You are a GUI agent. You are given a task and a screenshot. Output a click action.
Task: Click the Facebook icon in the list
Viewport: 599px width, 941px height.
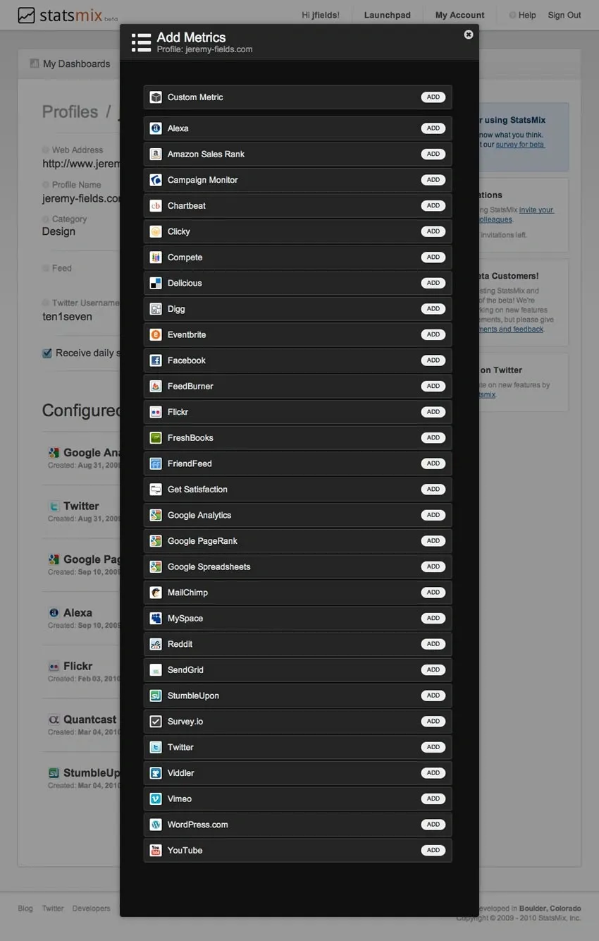pos(156,360)
